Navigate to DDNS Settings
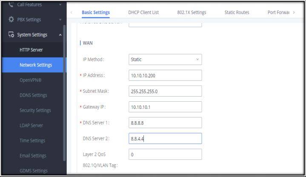 33,95
